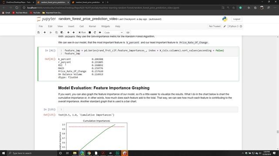279x156 pixels.
Task: Open the Widgets menu
Action: pyautogui.click(x=105, y=26)
